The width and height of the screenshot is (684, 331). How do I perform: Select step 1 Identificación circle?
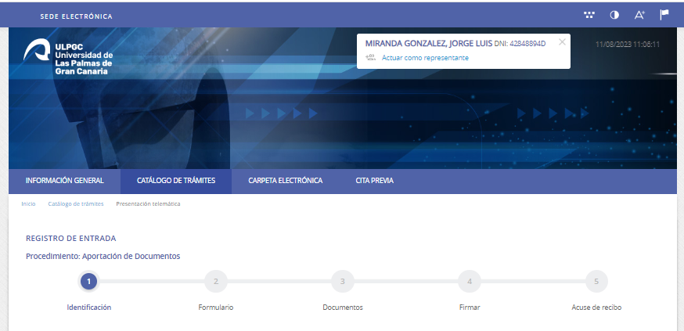click(x=89, y=281)
